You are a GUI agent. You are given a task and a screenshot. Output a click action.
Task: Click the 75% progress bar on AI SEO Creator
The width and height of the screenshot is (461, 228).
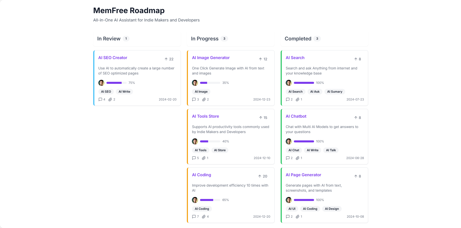(116, 83)
